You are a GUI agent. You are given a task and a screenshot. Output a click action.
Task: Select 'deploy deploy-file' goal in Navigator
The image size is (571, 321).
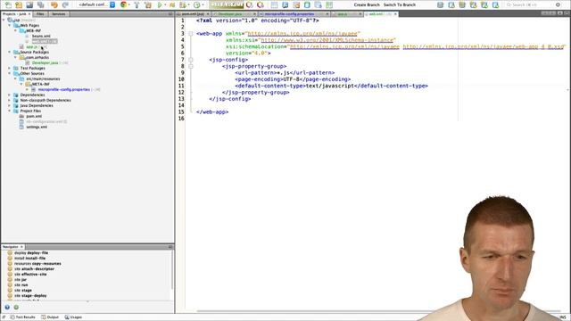pyautogui.click(x=31, y=252)
